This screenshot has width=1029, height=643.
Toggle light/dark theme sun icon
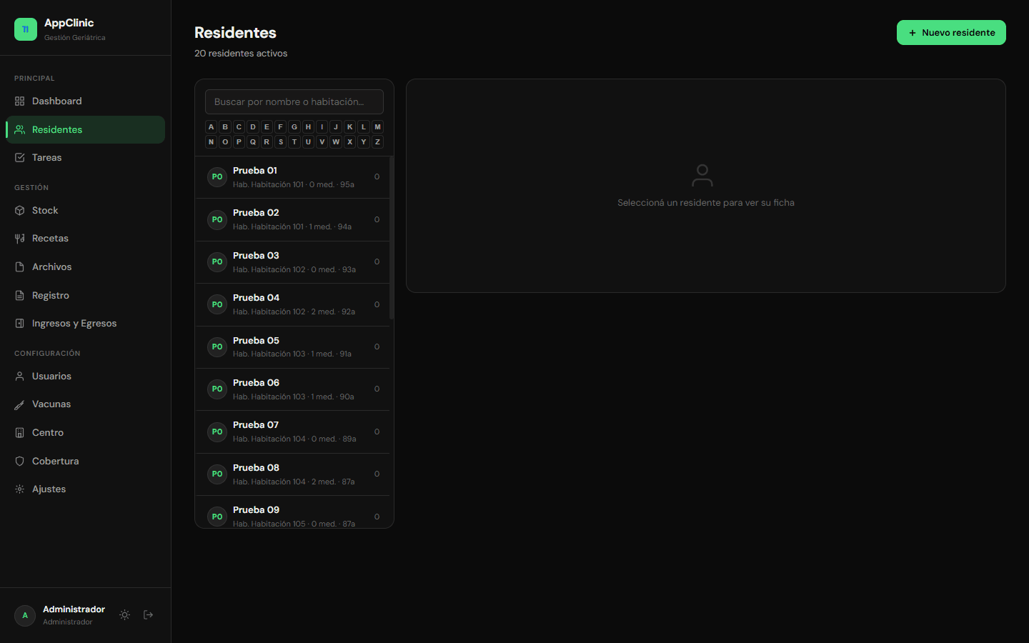tap(125, 615)
